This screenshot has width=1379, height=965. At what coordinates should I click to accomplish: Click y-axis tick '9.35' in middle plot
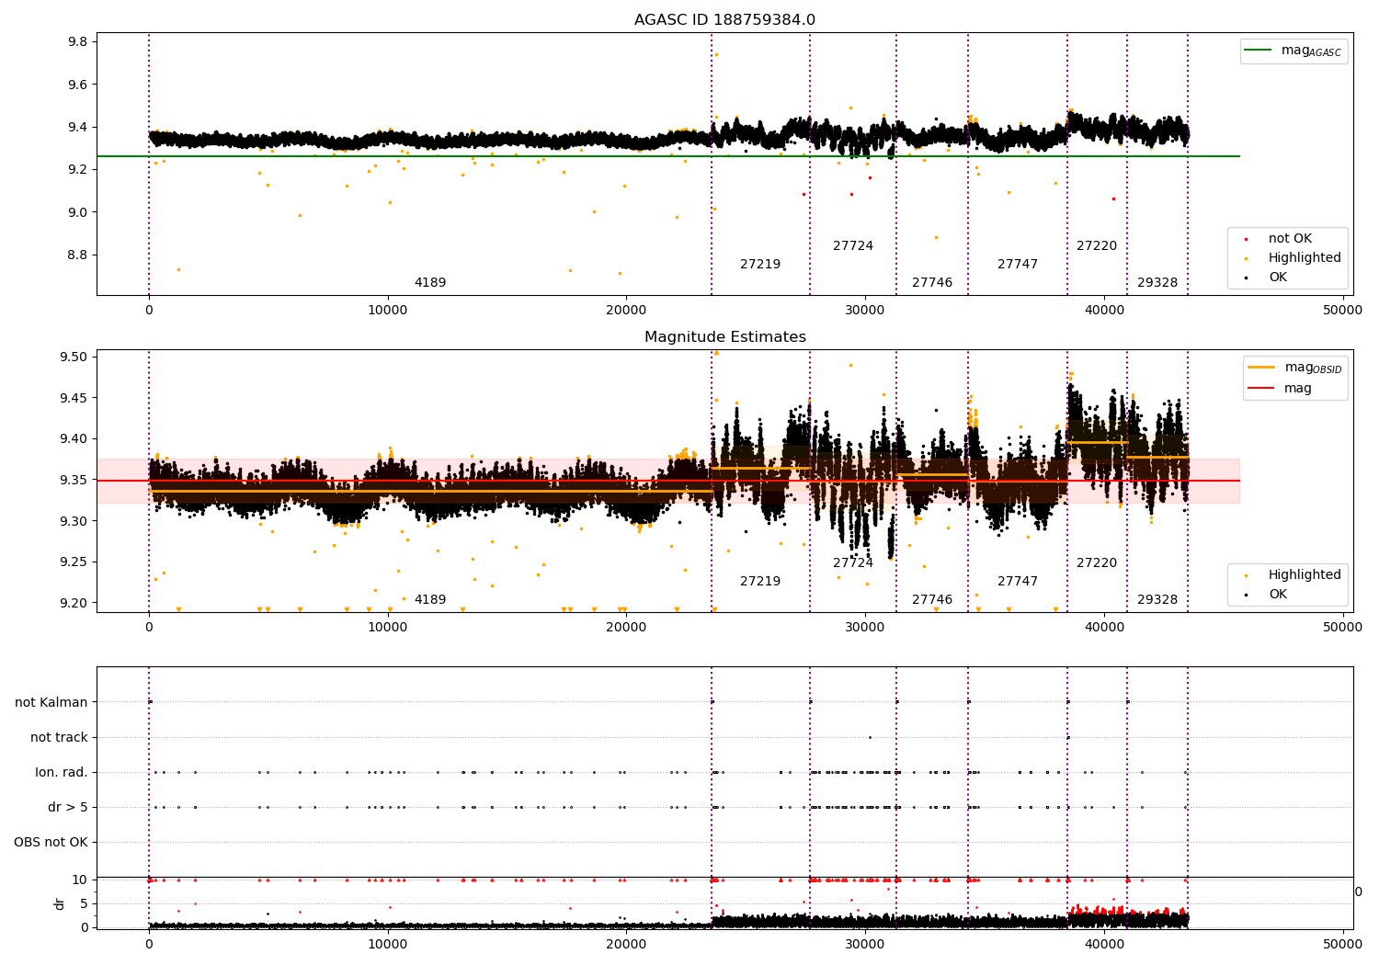point(74,480)
